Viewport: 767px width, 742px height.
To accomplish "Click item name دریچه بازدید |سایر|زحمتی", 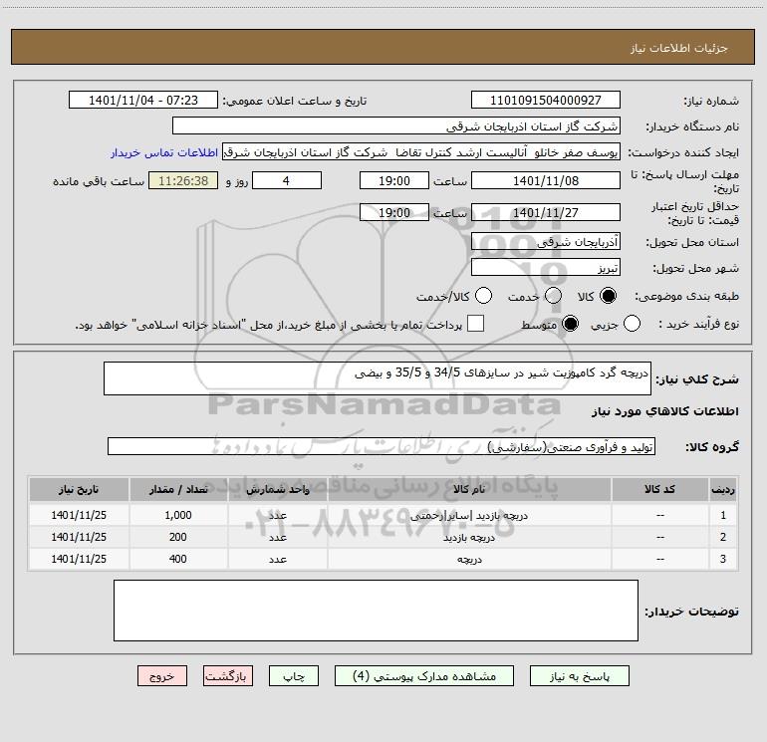I will tap(469, 516).
